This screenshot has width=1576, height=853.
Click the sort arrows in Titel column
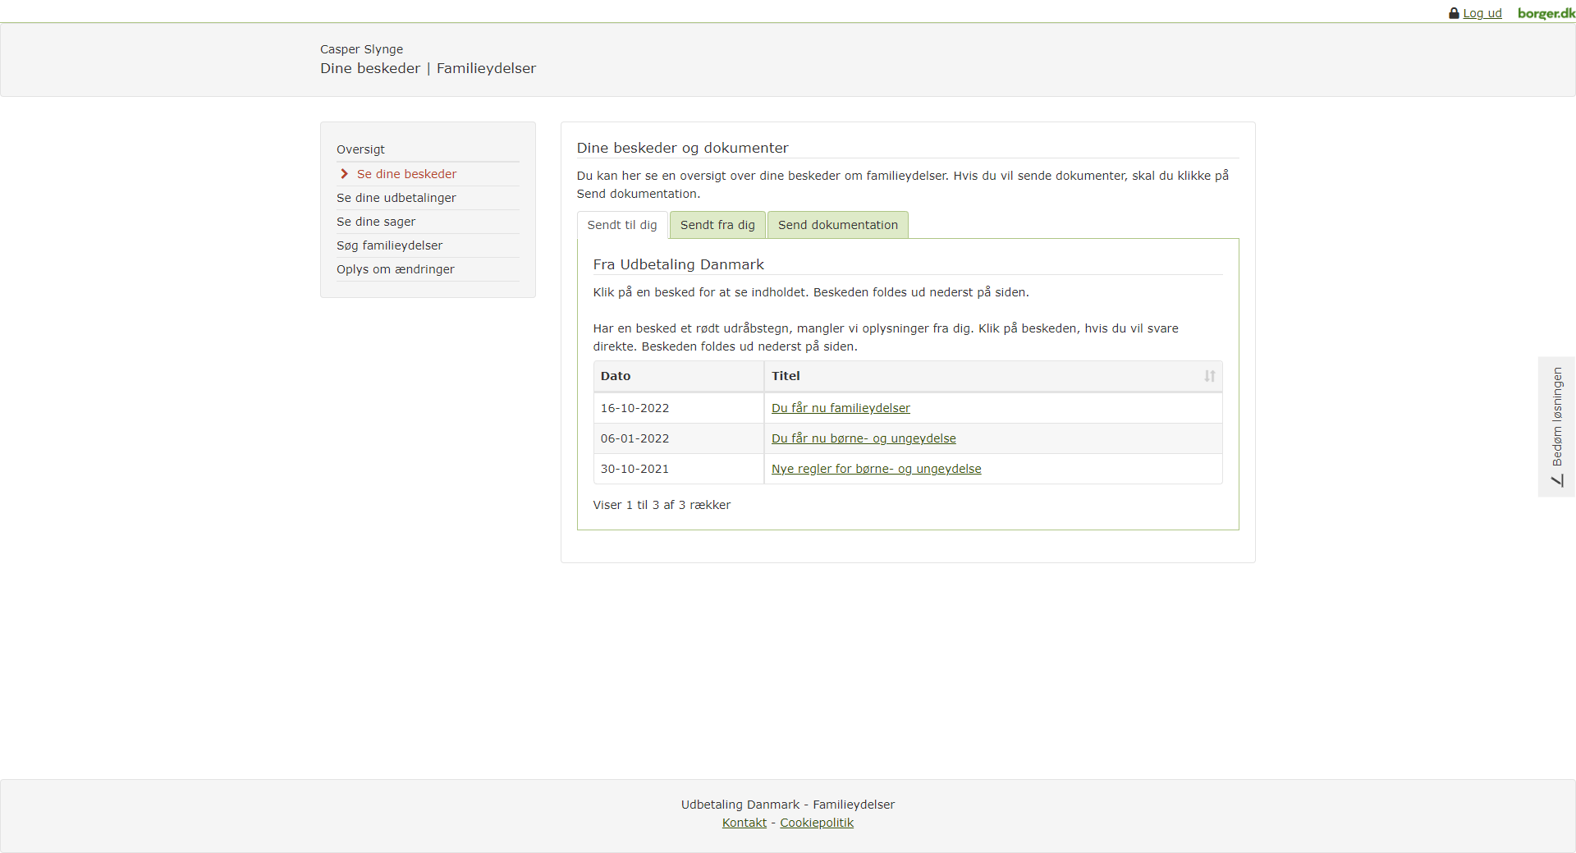click(1209, 376)
